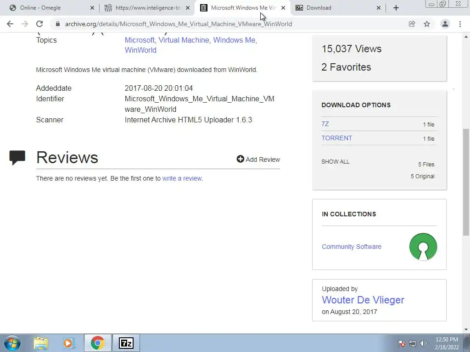
Task: Click the address bar URL
Action: [179, 24]
